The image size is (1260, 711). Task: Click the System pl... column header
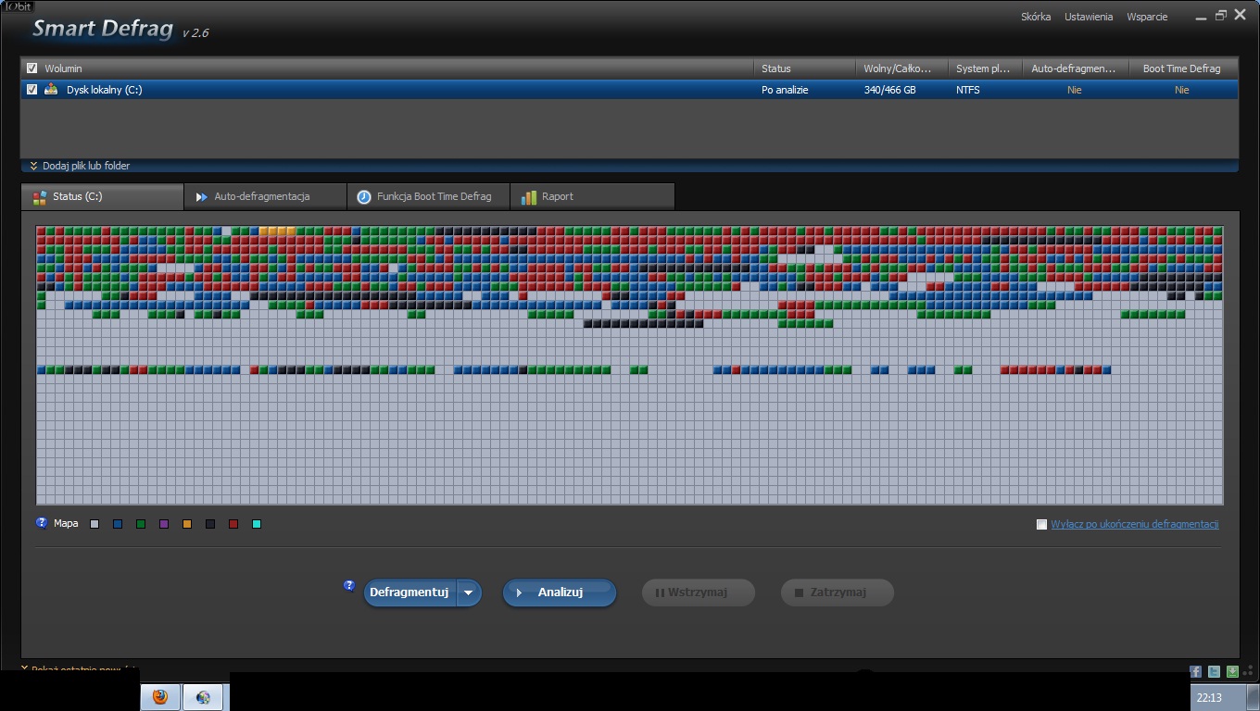[985, 69]
